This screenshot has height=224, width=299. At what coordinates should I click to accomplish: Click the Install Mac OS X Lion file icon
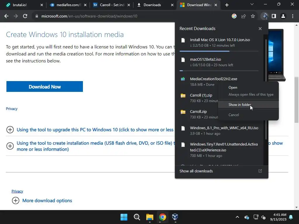click(x=183, y=40)
